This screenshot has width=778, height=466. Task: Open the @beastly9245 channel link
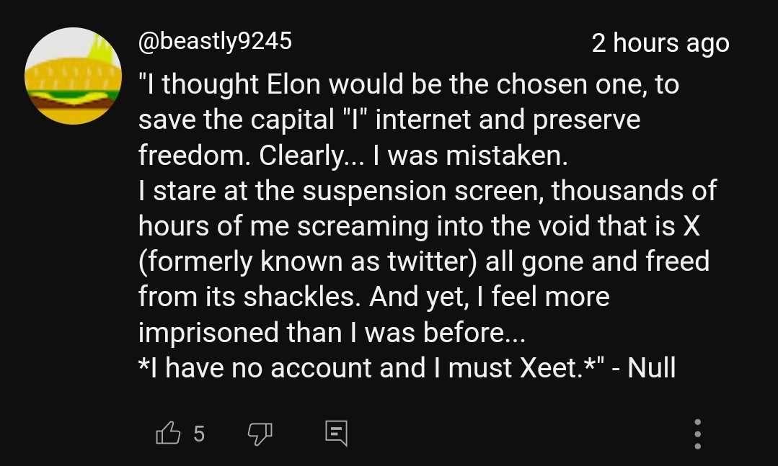(215, 41)
